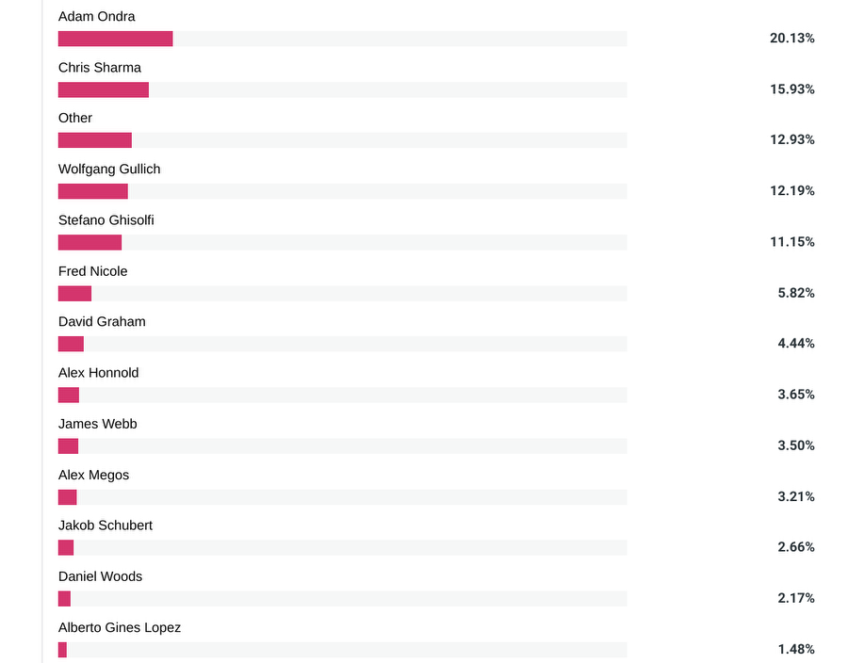Select the Alex Honnold name
The image size is (848, 663).
click(98, 373)
